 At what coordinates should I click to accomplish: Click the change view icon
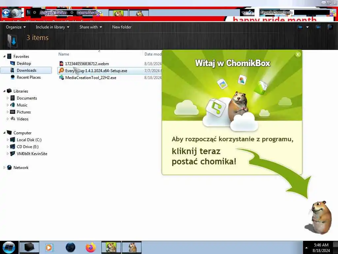click(x=300, y=27)
